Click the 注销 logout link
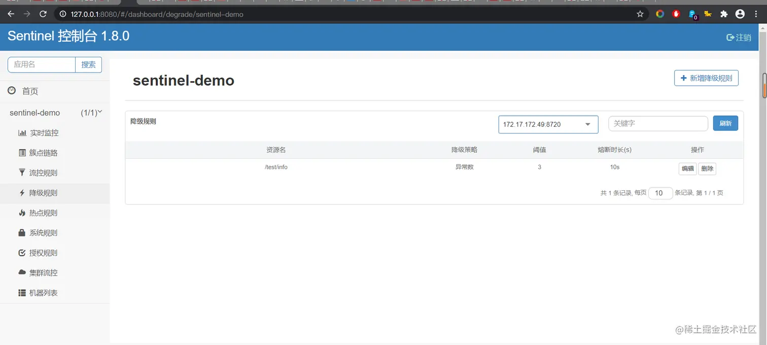This screenshot has height=345, width=767. (x=739, y=38)
